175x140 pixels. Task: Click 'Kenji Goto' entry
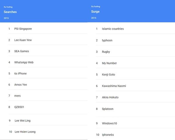(x=108, y=75)
